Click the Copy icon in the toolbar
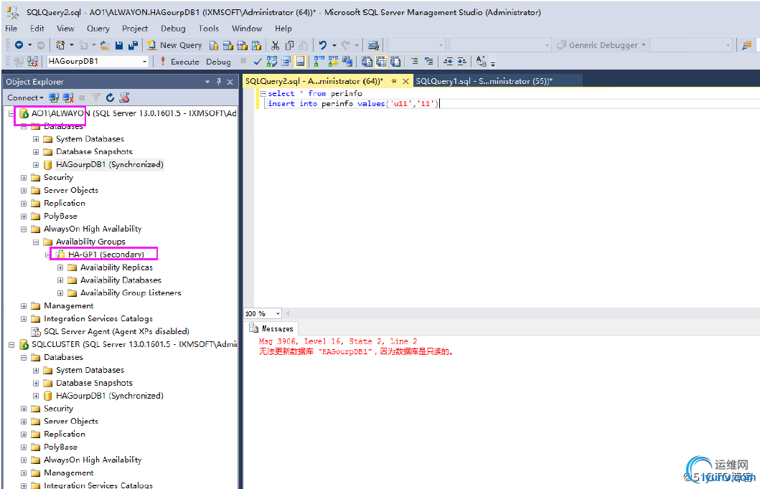 (289, 45)
